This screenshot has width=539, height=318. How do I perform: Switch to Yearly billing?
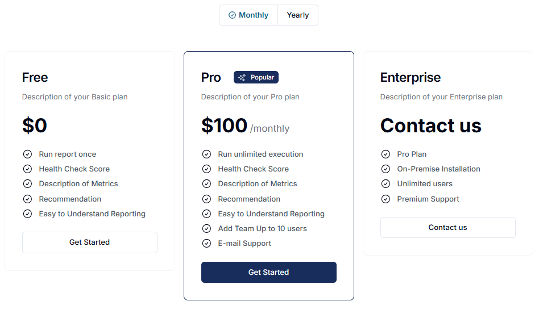298,15
